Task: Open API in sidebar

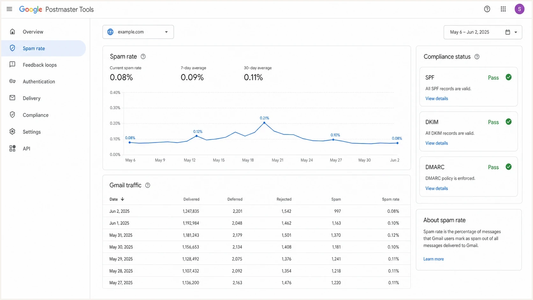Action: pos(43,149)
